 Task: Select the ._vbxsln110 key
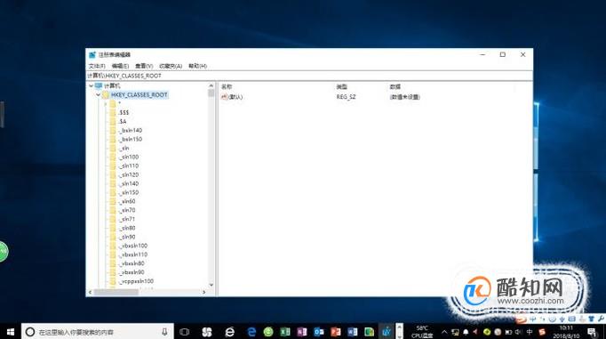[x=133, y=255]
